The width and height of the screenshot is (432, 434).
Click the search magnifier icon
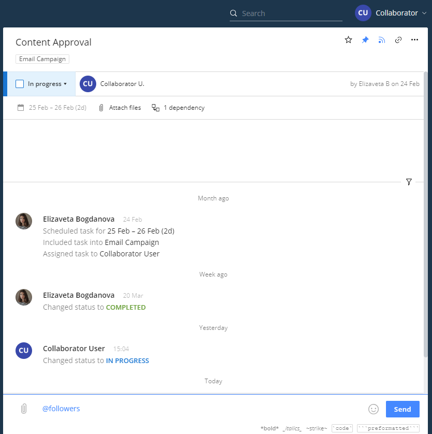pyautogui.click(x=233, y=13)
